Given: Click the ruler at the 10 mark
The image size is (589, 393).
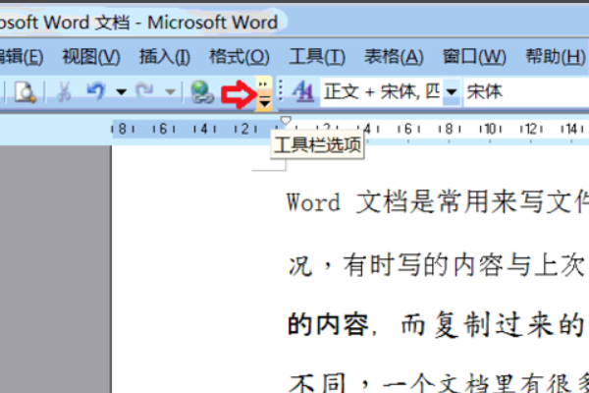Looking at the screenshot, I should pos(490,129).
